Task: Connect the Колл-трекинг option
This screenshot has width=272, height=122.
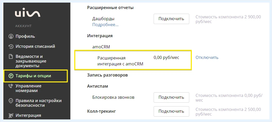Action: (171, 111)
